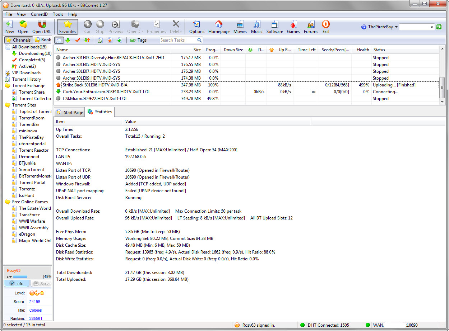Switch to the Statistics tab
This screenshot has width=449, height=331.
coord(99,112)
